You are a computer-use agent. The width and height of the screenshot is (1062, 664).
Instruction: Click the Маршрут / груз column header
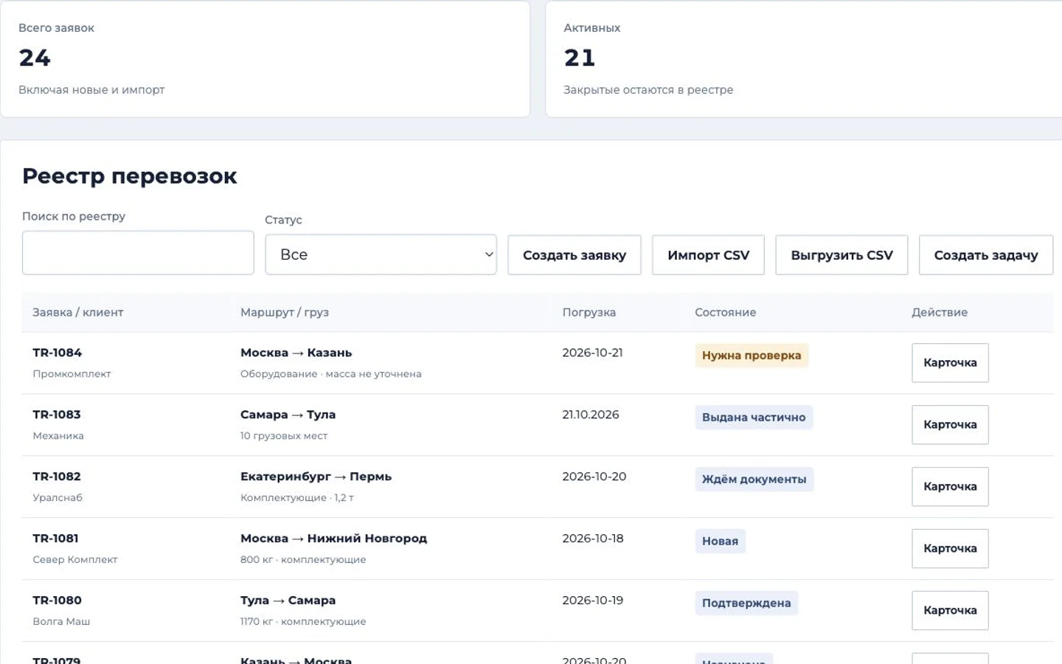[x=285, y=313]
